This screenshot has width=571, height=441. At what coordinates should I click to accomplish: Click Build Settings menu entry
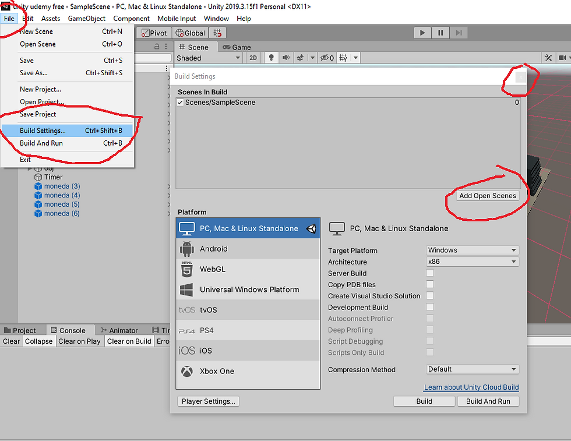coord(67,130)
